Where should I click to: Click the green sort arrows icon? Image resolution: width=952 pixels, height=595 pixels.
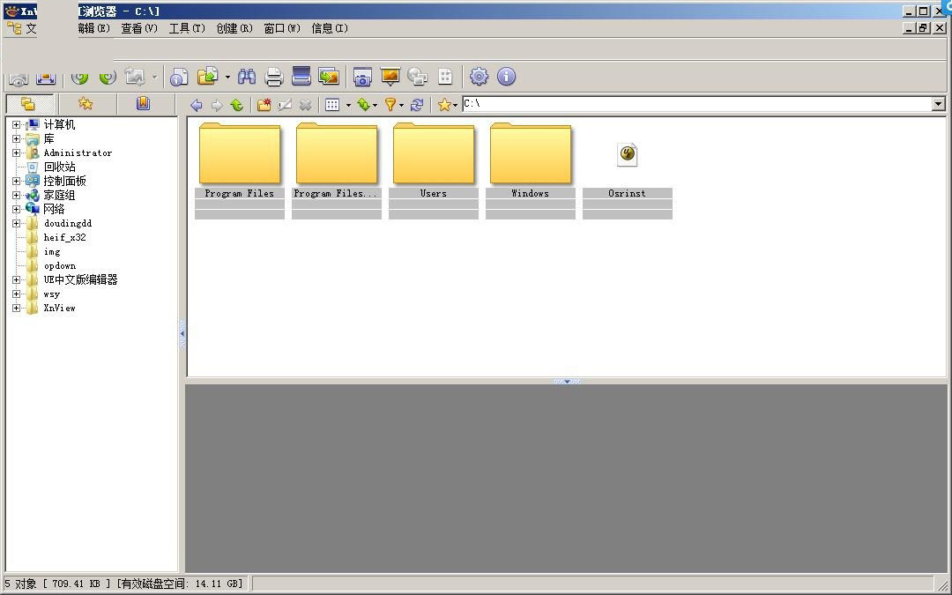(x=363, y=105)
